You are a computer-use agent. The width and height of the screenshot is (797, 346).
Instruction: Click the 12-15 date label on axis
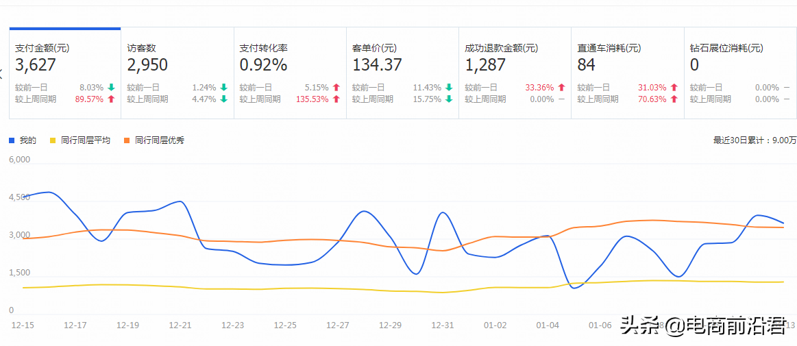point(21,325)
